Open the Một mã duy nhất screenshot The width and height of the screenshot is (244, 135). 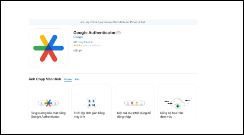pos(135,102)
